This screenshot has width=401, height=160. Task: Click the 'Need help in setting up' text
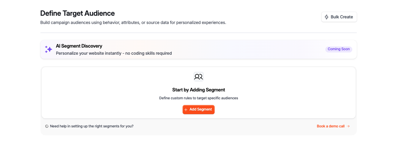tap(91, 126)
